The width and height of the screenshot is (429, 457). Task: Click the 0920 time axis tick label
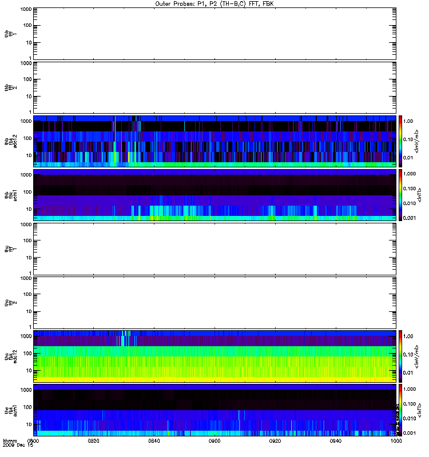click(x=275, y=440)
